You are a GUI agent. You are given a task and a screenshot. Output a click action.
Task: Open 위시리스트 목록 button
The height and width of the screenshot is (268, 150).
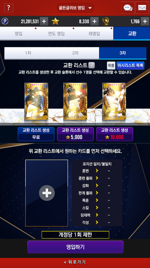130,66
